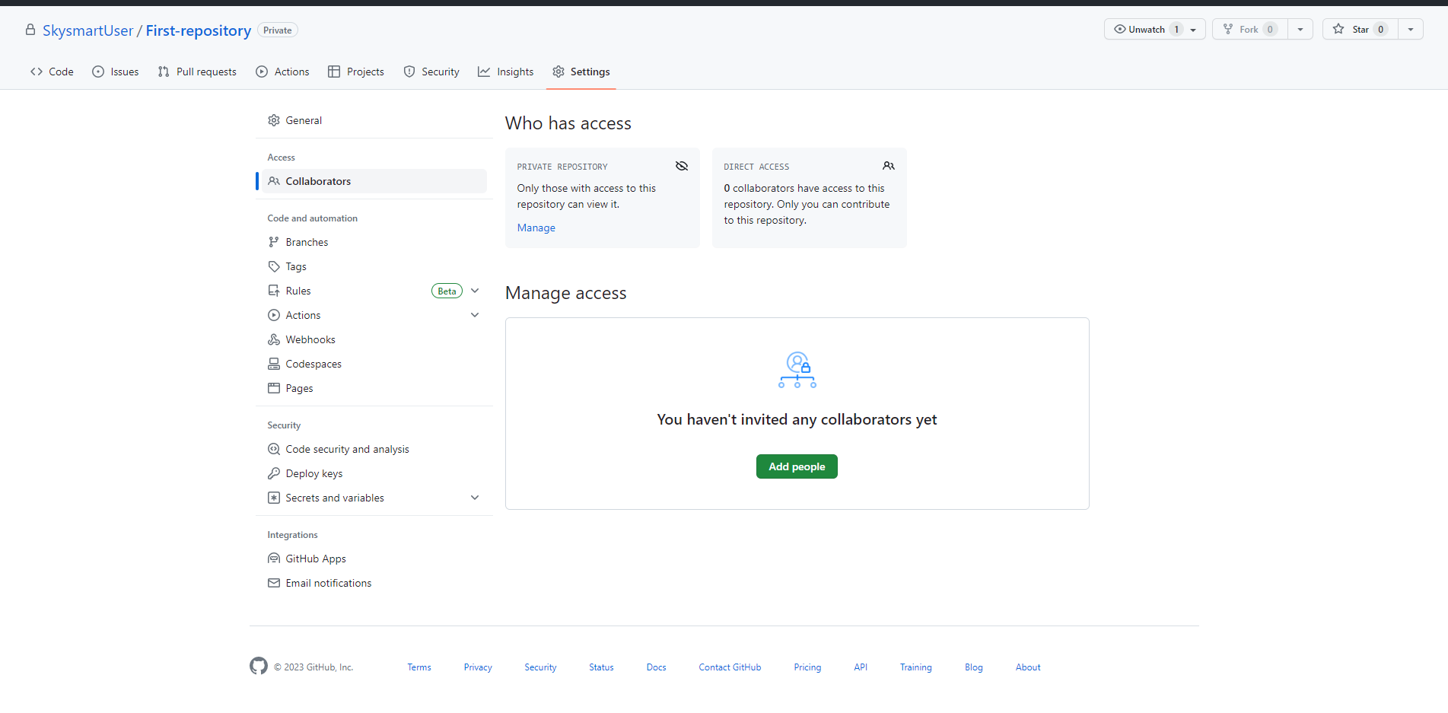
Task: Click the Branches git-branch icon
Action: click(x=274, y=242)
